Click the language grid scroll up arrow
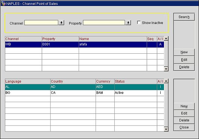Image resolution: width=199 pixels, height=139 pixels. pos(166,81)
